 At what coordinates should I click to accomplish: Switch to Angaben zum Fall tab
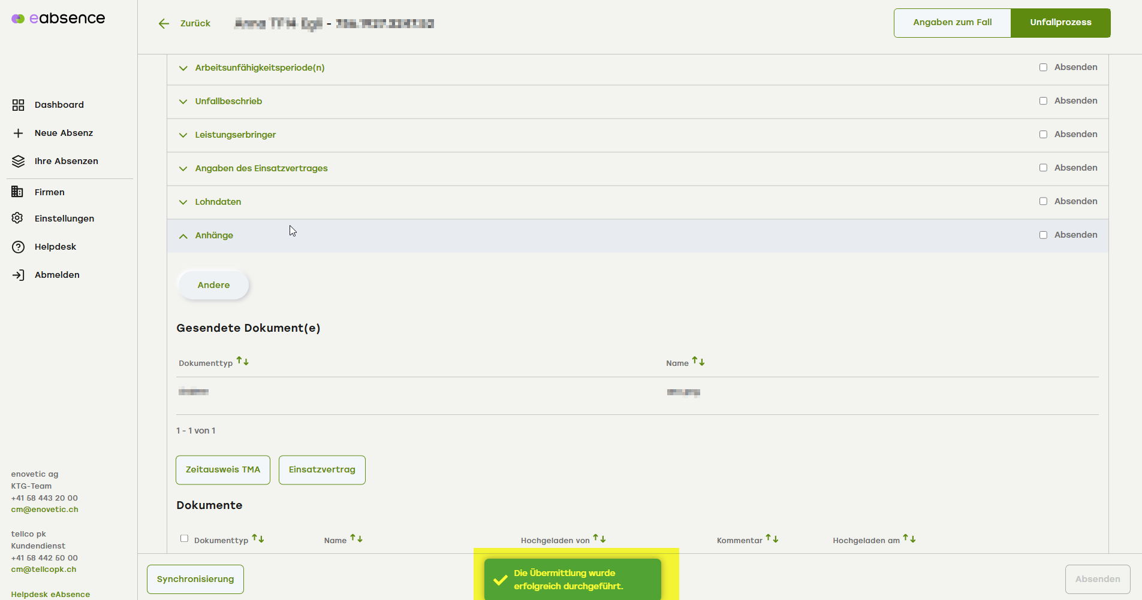(952, 23)
